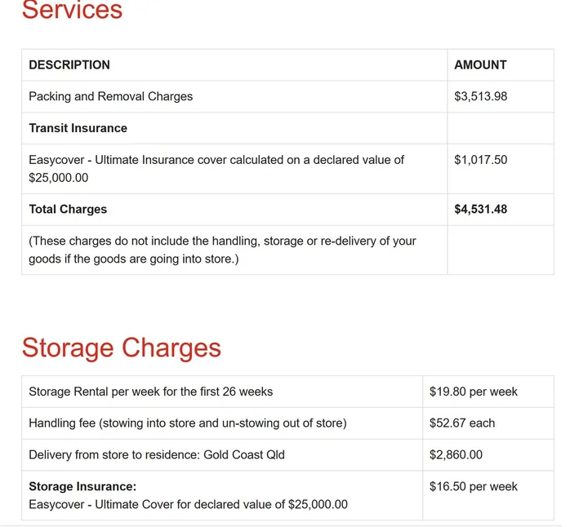Image resolution: width=588 pixels, height=527 pixels.
Task: Click the $19.80 per week value
Action: pos(473,392)
